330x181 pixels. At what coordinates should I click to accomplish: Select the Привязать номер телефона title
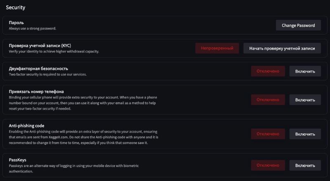pos(36,91)
